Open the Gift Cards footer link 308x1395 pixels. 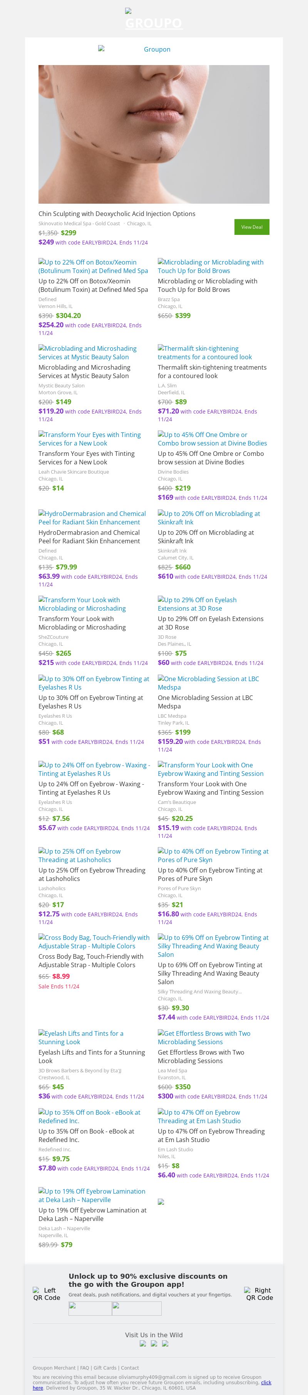(x=105, y=1368)
